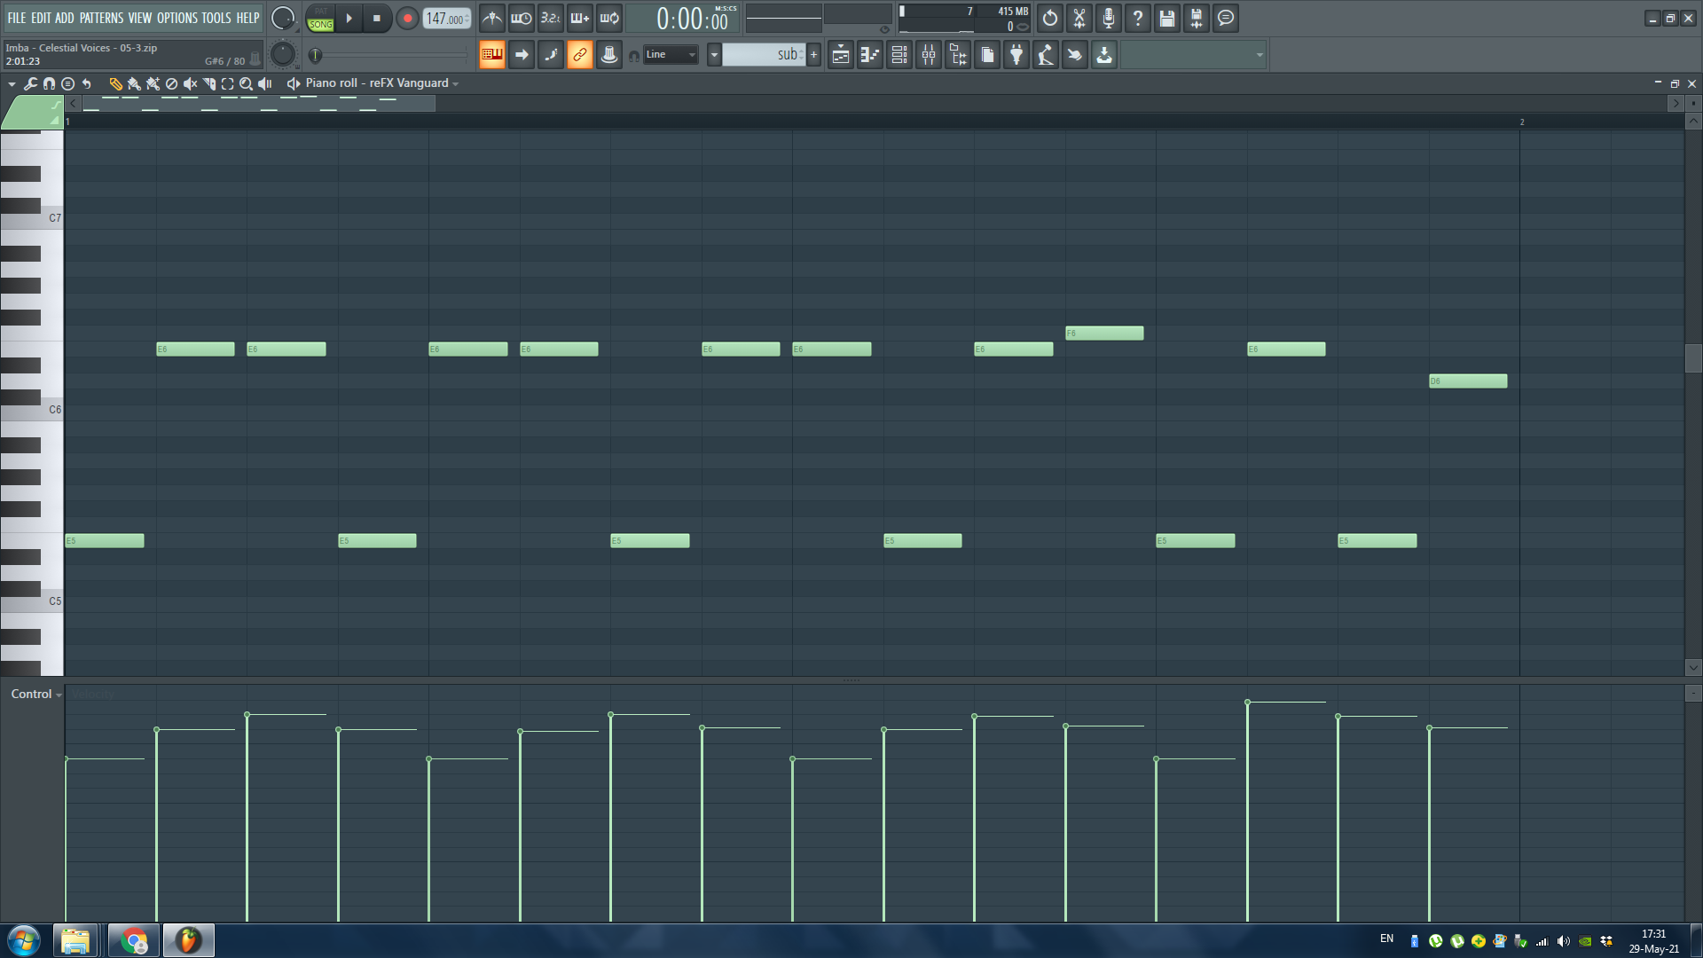The height and width of the screenshot is (958, 1703).
Task: Open the ADD menu
Action: [65, 18]
